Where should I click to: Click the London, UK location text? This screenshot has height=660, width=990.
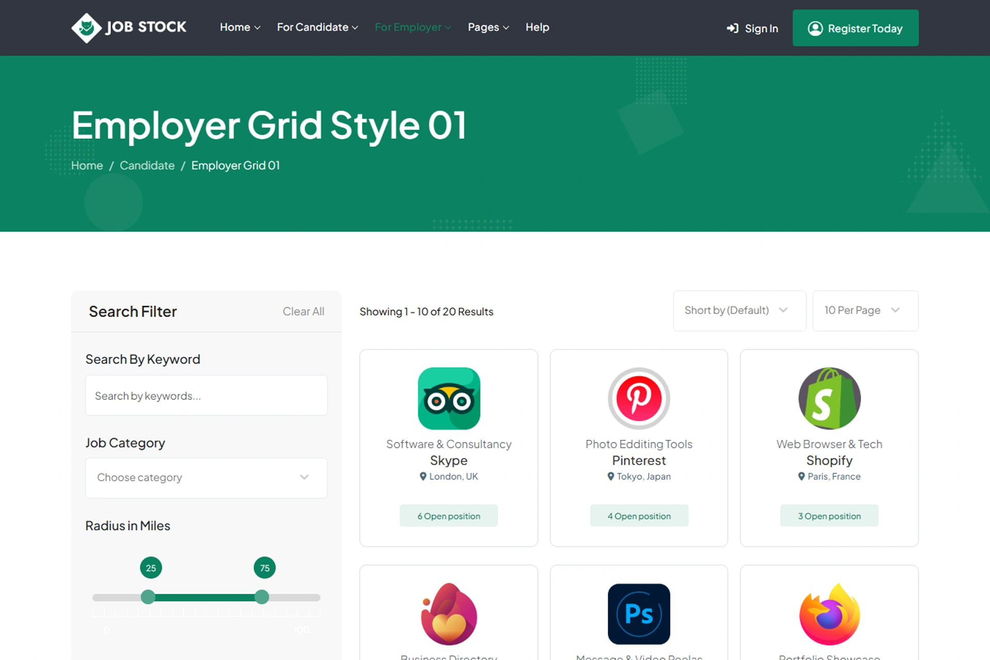click(x=454, y=476)
